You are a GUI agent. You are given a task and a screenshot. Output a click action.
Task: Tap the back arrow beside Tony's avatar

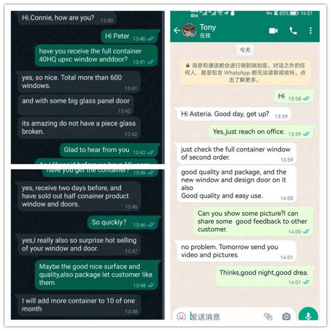click(177, 31)
